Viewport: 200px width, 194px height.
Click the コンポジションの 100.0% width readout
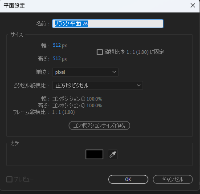coord(77,99)
